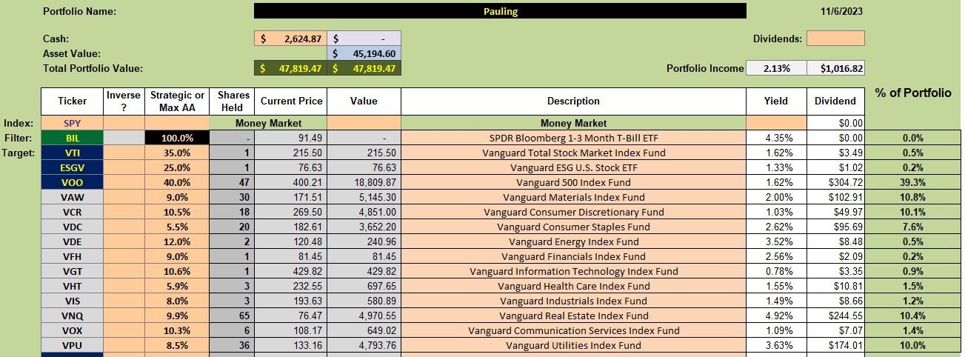
Task: Click the VCR ticker cell
Action: 72,212
